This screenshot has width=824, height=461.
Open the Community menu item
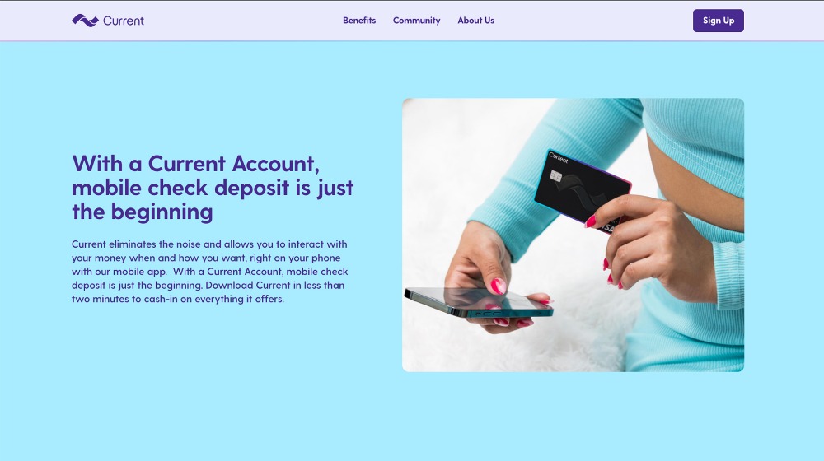[x=417, y=21]
